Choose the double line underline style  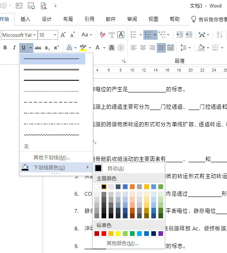(53, 69)
